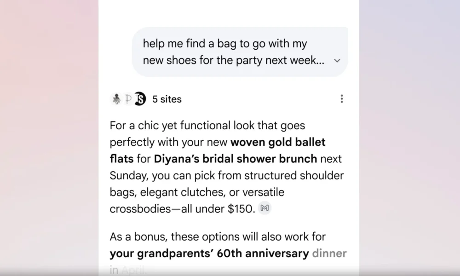
Task: Click the faded word "dinner"
Action: [329, 253]
